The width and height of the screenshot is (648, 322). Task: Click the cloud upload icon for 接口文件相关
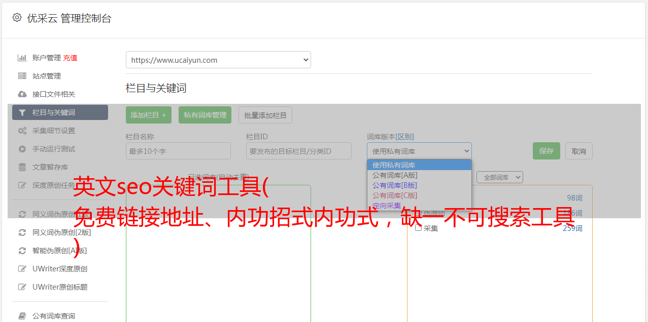click(22, 94)
